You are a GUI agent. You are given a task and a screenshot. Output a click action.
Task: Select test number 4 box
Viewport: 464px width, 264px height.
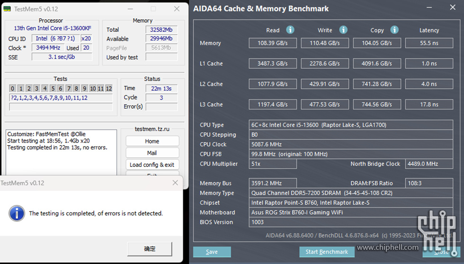45,88
